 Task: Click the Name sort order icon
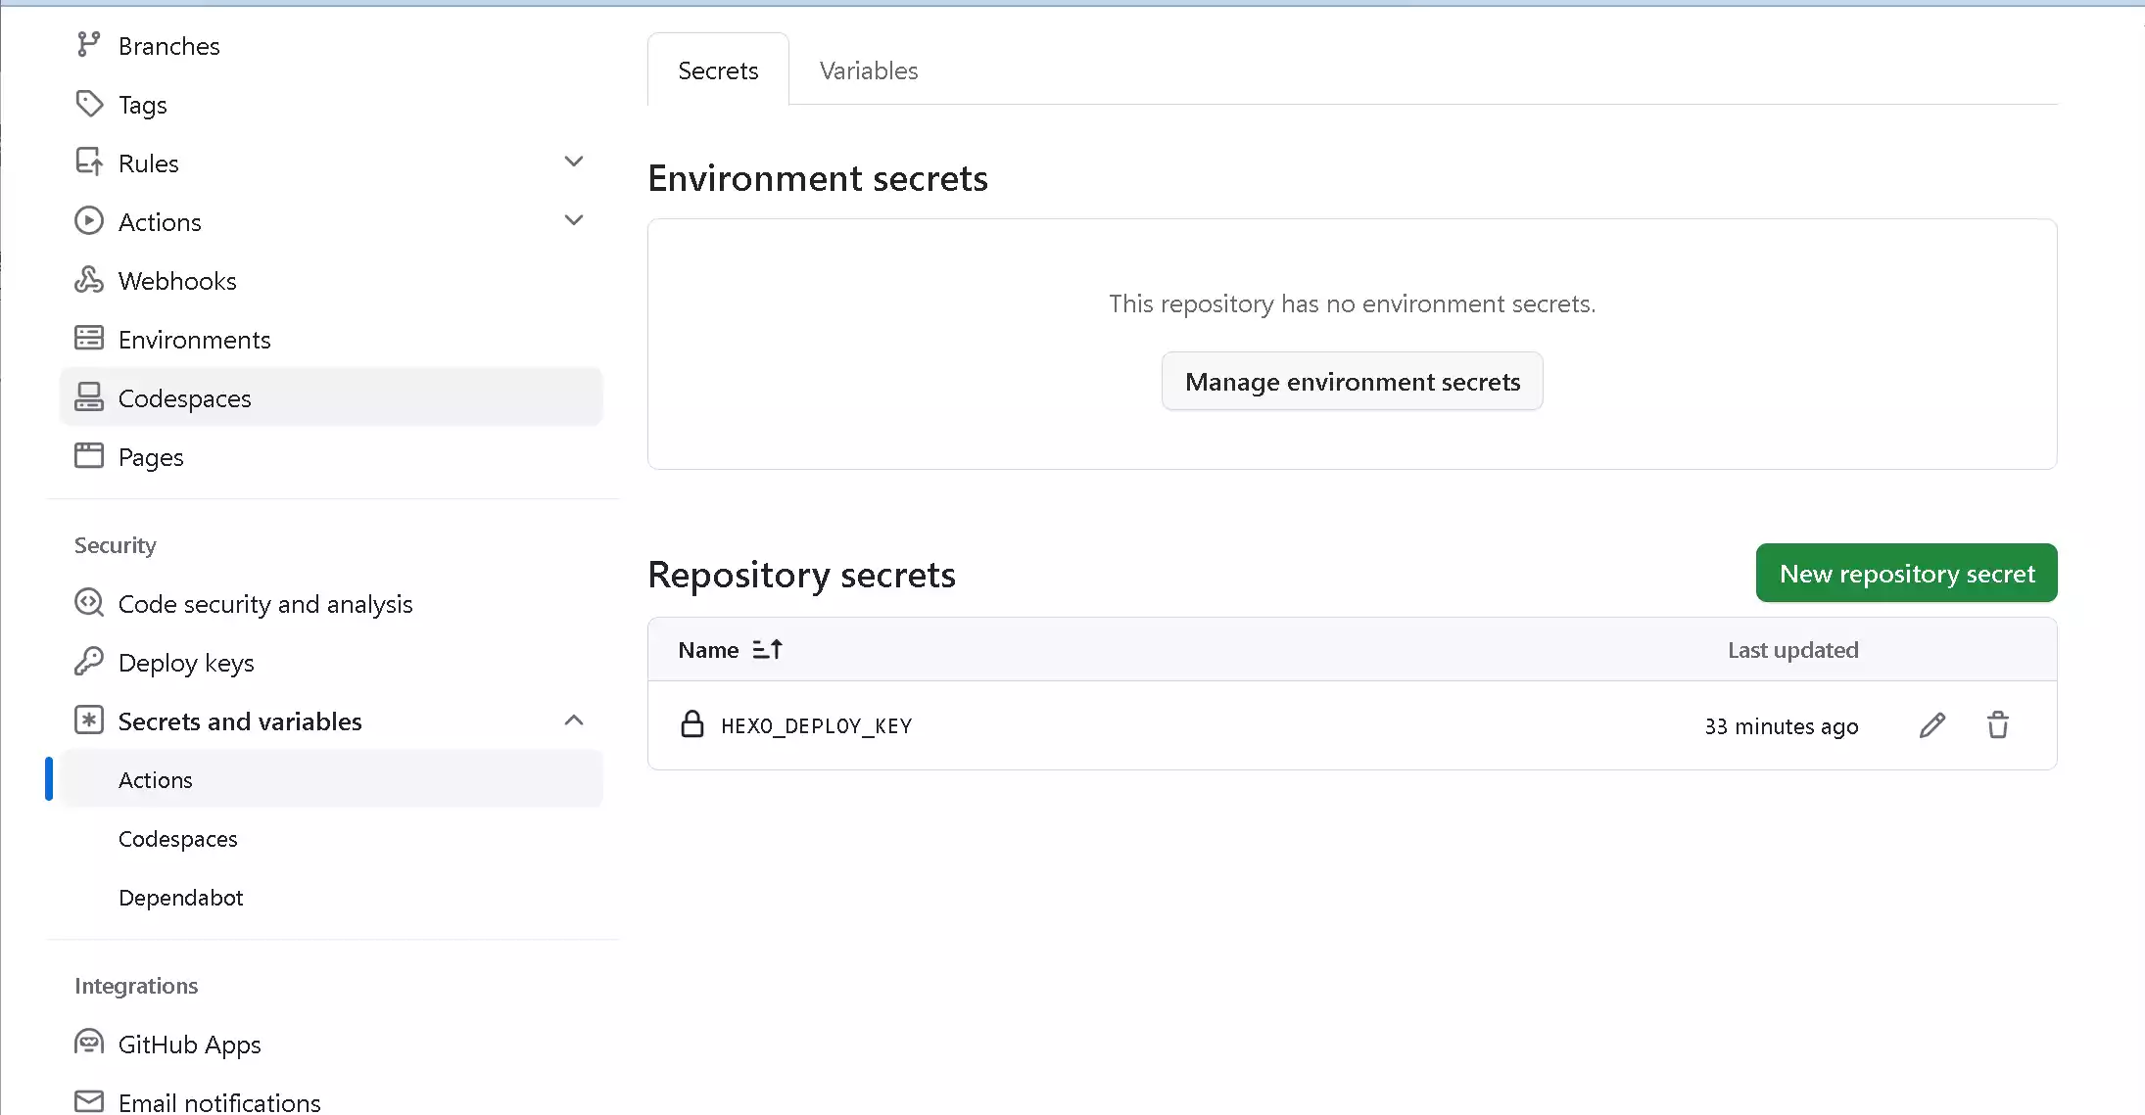point(767,649)
